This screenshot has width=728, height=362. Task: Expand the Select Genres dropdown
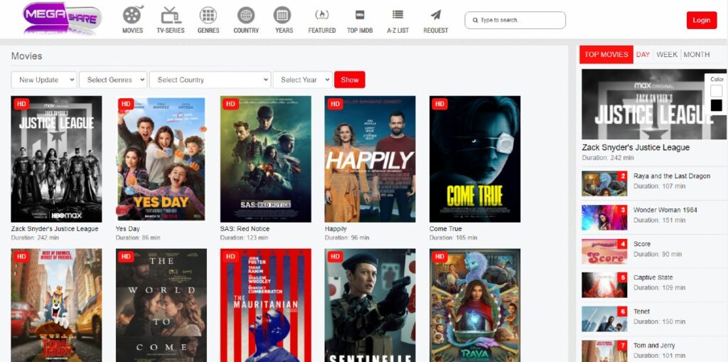click(x=113, y=80)
